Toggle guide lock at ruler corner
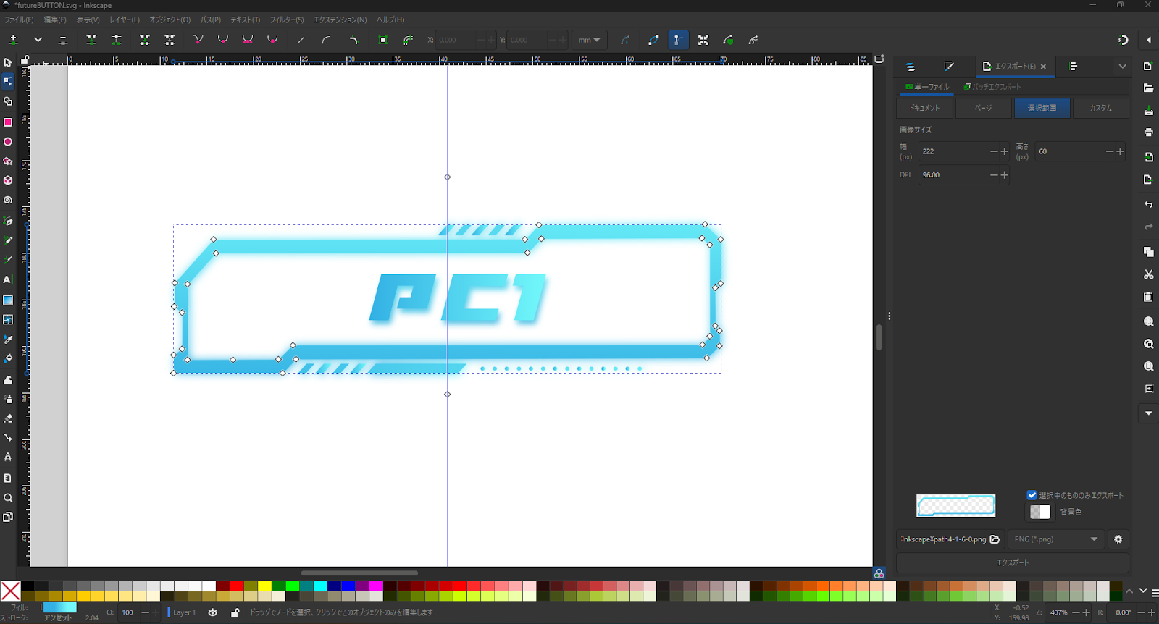1159x624 pixels. pos(25,60)
